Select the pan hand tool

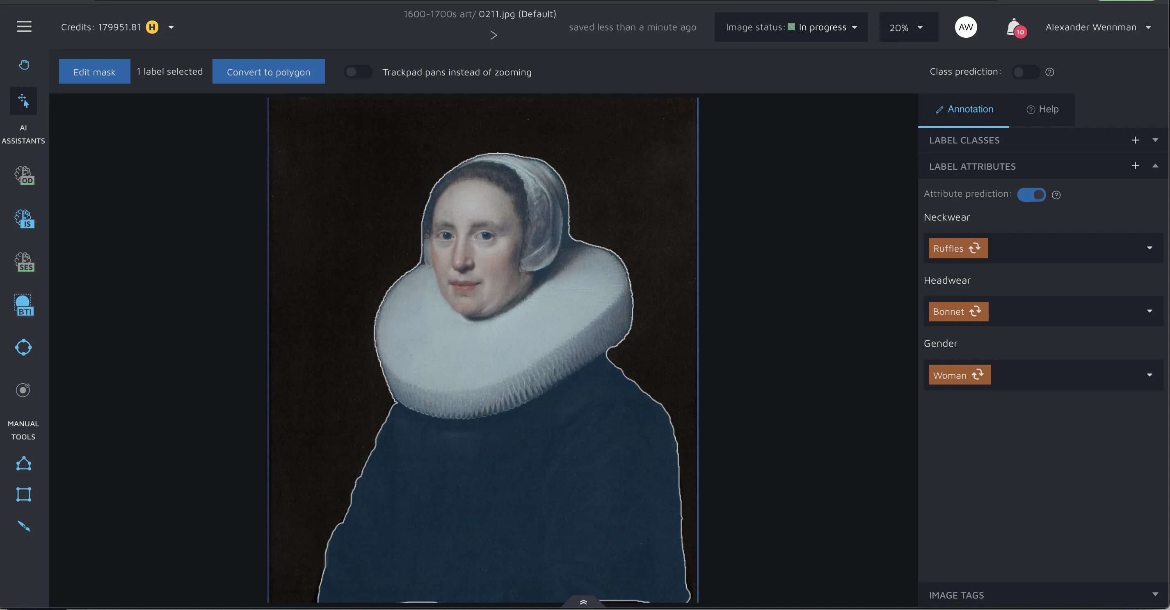point(24,64)
